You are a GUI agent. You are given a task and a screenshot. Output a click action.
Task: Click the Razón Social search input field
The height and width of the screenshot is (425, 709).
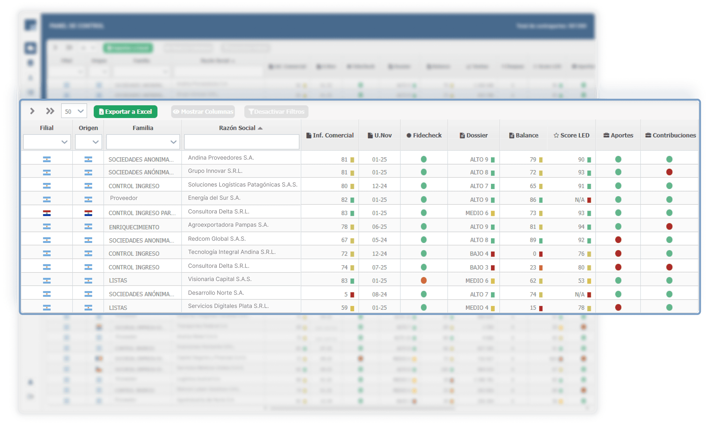coord(242,142)
